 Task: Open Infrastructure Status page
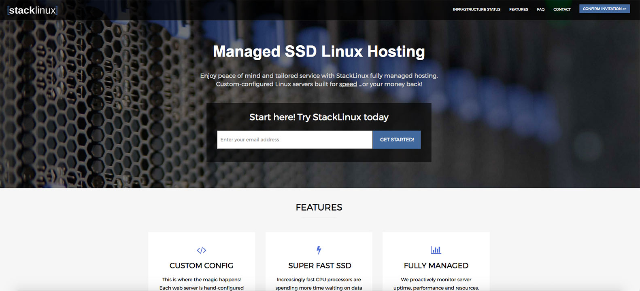click(476, 9)
